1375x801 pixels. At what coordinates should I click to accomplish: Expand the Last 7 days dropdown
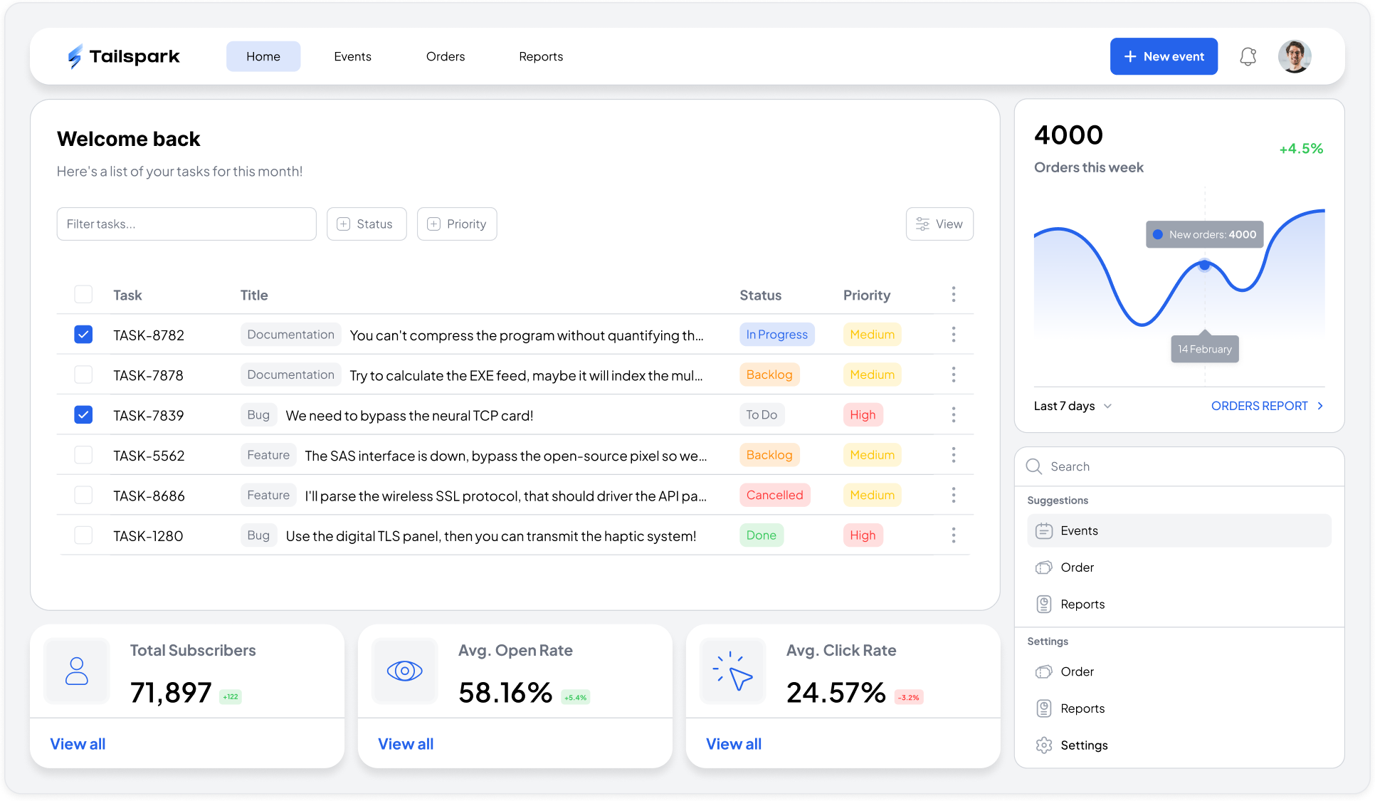point(1072,406)
